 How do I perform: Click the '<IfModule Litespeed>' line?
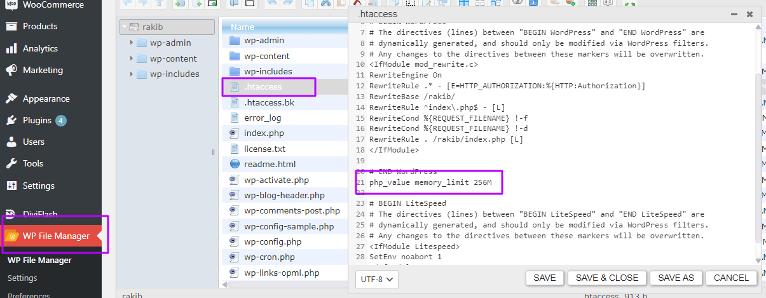point(414,247)
